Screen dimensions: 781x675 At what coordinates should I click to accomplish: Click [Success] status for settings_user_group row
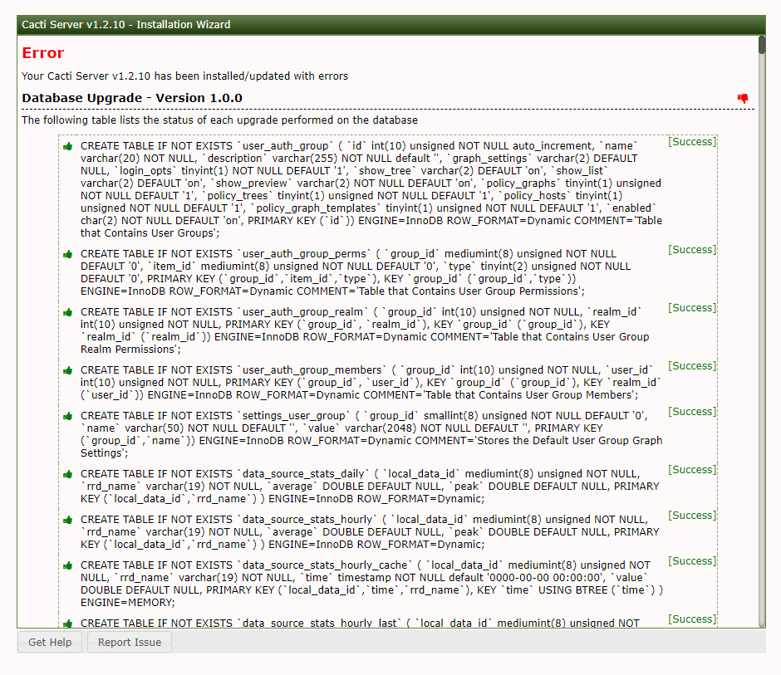coord(692,412)
